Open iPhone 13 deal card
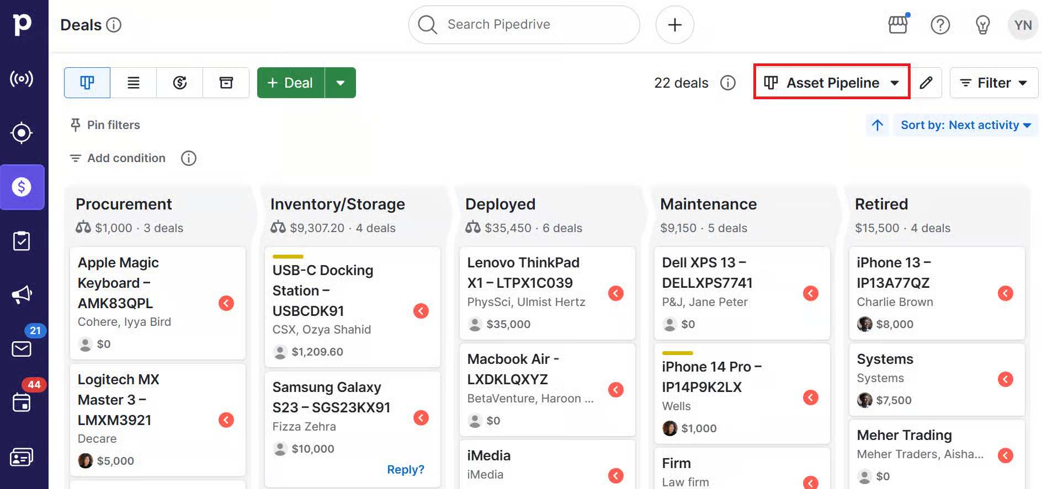1042x489 pixels. tap(937, 293)
